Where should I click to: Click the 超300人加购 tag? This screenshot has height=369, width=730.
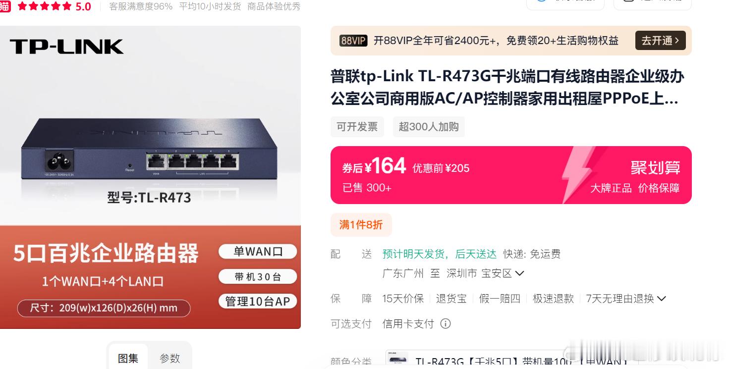[429, 127]
